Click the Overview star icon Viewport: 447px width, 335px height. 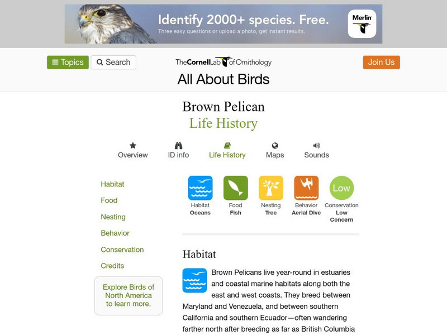tap(132, 146)
